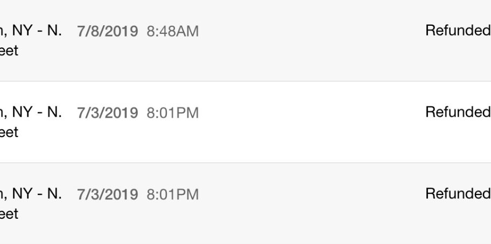The height and width of the screenshot is (244, 491).
Task: Click the 8:48AM time text
Action: click(172, 31)
